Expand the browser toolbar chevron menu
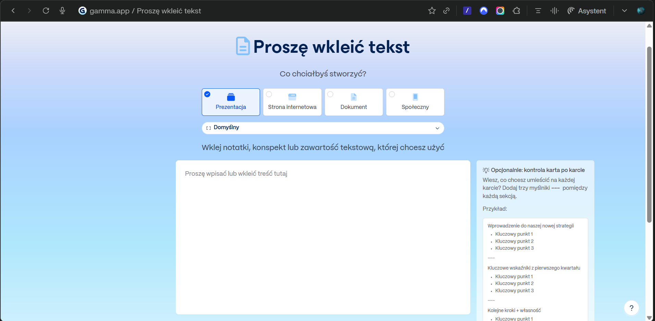This screenshot has width=655, height=321. point(625,11)
